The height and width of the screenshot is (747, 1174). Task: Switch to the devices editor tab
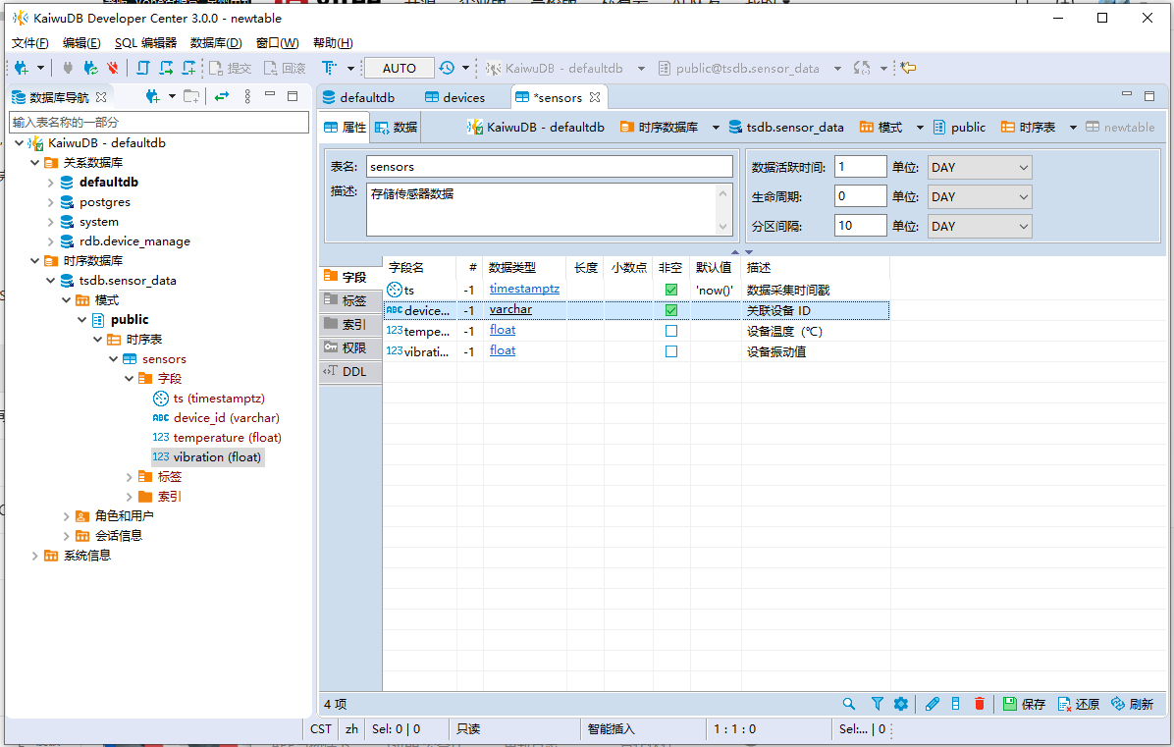tap(454, 97)
